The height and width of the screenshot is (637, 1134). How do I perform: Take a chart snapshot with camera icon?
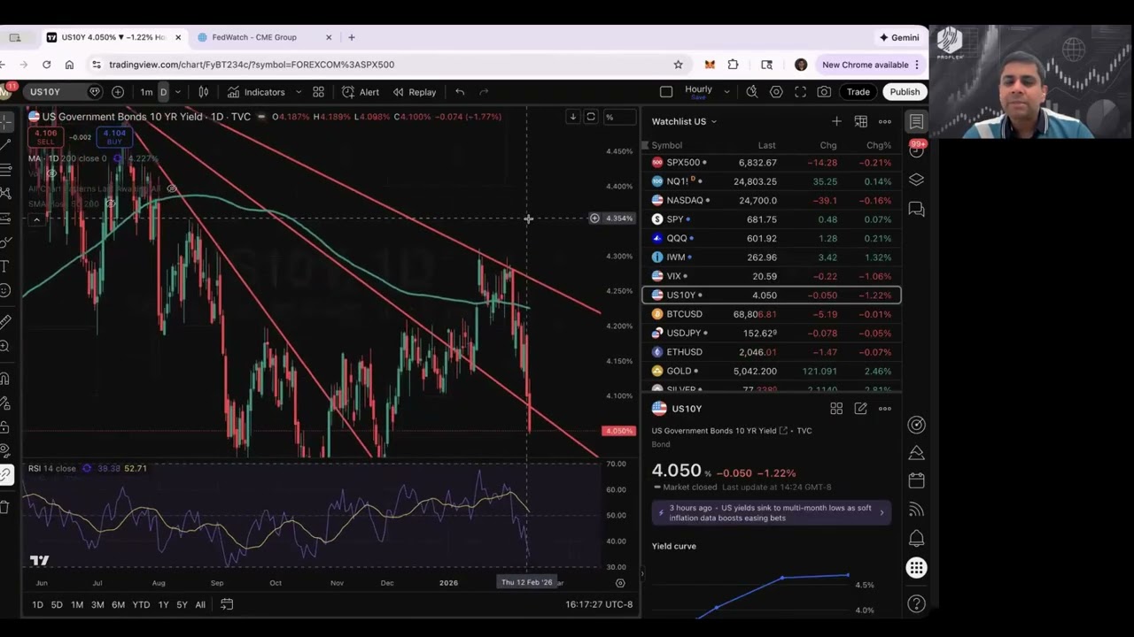tap(824, 92)
